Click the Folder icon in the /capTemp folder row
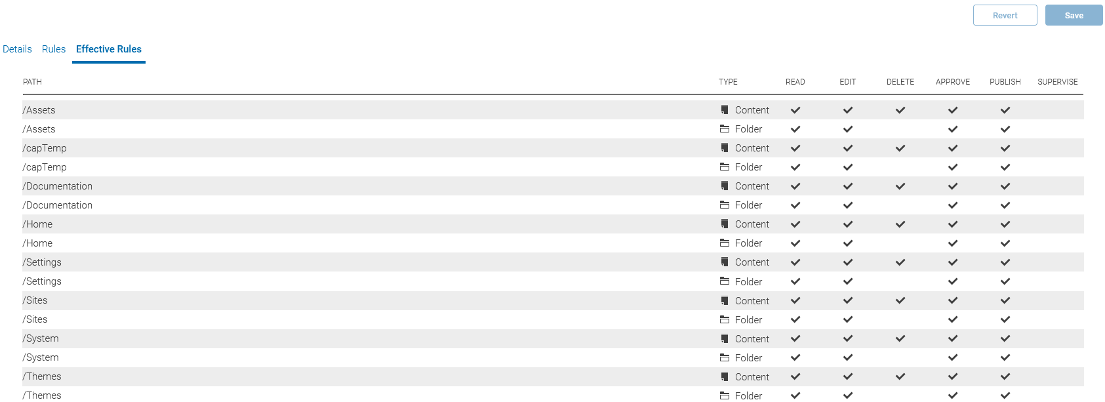This screenshot has width=1105, height=402. coord(725,167)
